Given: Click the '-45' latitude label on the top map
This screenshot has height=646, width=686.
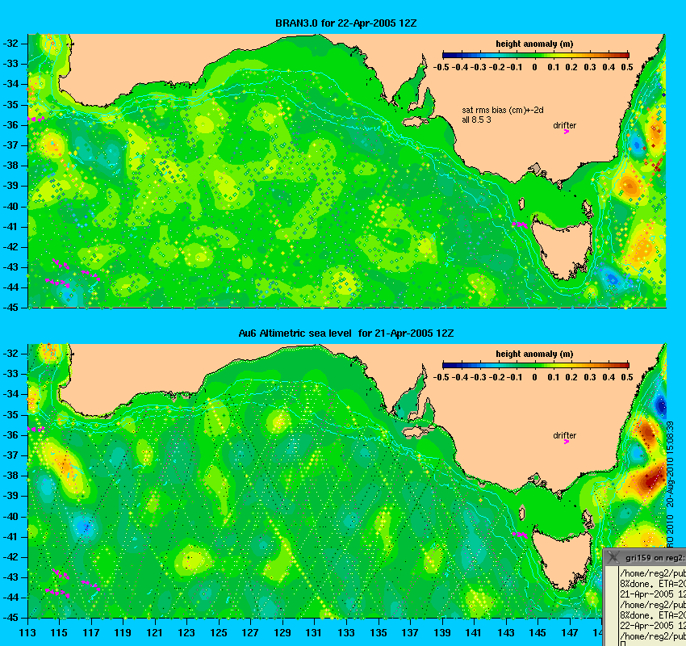Looking at the screenshot, I should [11, 307].
